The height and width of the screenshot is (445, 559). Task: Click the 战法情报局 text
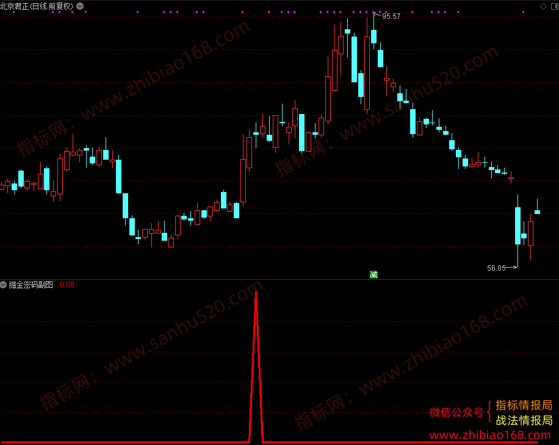(x=524, y=420)
